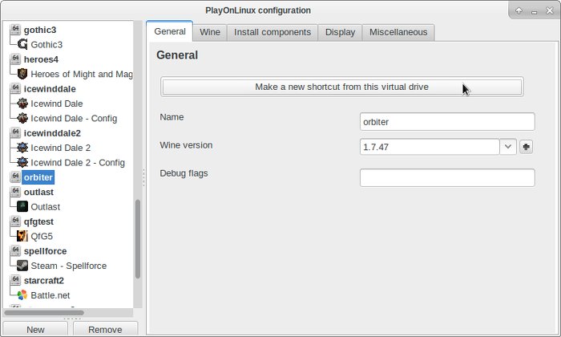Click Make a new shortcut from this virtual drive

(x=342, y=87)
